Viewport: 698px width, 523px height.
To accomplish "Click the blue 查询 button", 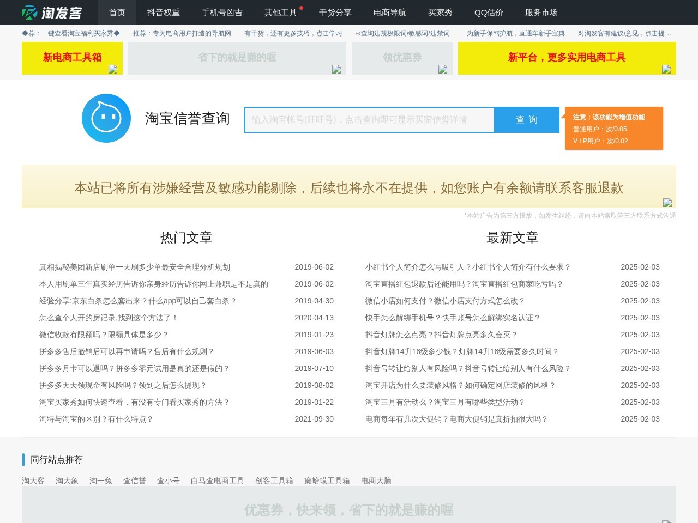I will pyautogui.click(x=527, y=120).
